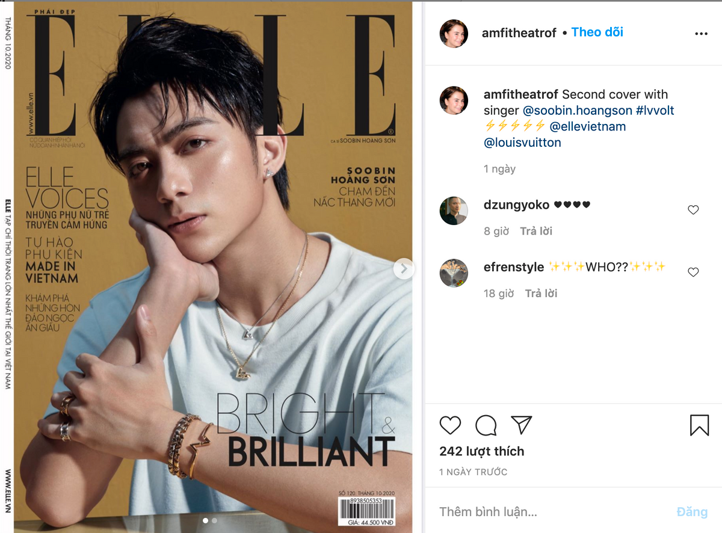This screenshot has height=533, width=722.
Task: Reply to efrenstyle using Trả lời
Action: (541, 294)
